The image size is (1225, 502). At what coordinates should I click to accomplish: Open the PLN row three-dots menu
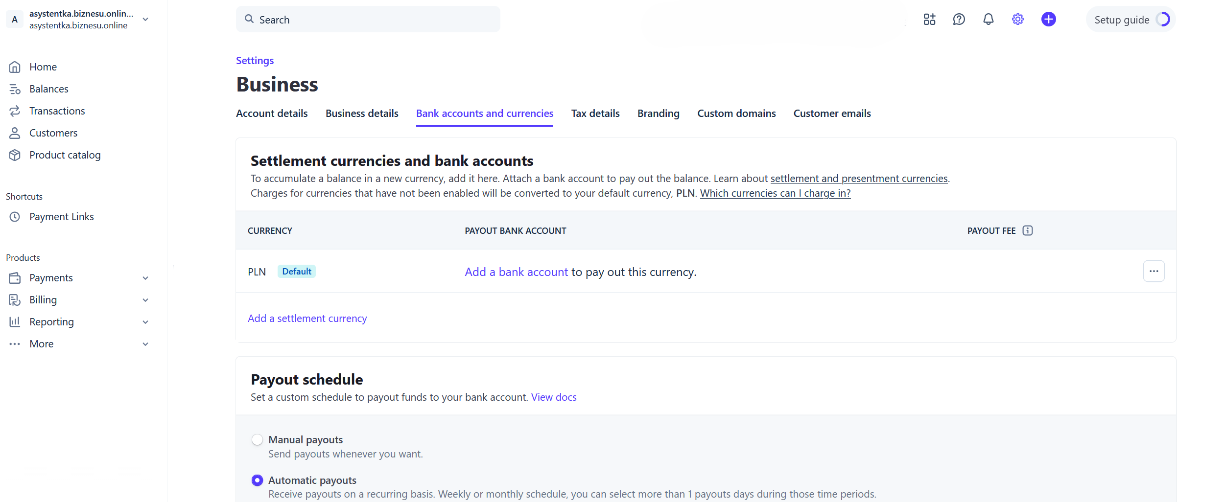pyautogui.click(x=1154, y=271)
